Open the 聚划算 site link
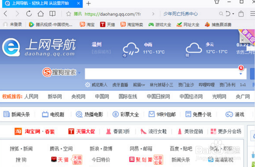This screenshot has height=167, width=255. pyautogui.click(x=141, y=160)
